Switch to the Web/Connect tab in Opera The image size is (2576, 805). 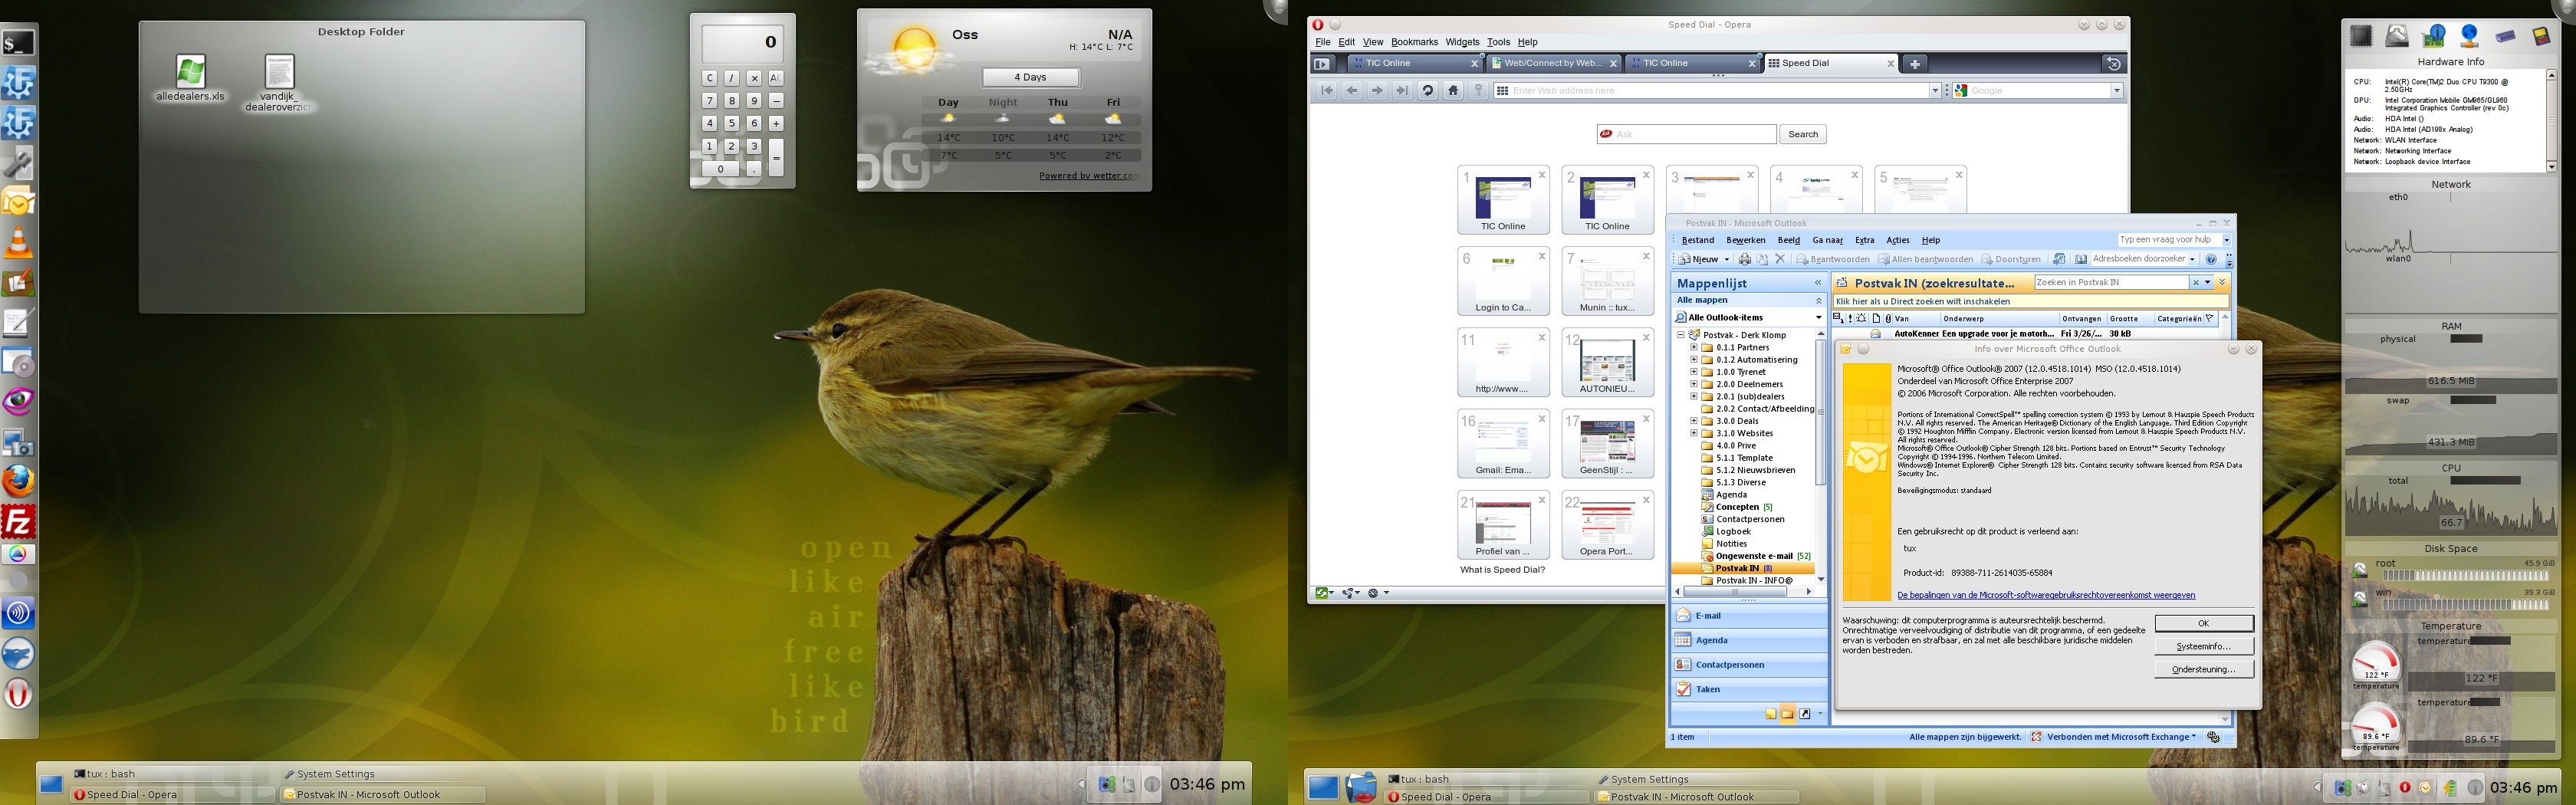[1553, 63]
